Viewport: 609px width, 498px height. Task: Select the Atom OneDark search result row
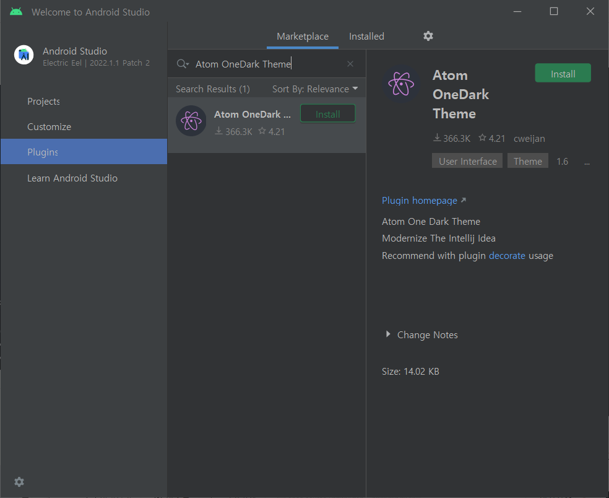(267, 124)
